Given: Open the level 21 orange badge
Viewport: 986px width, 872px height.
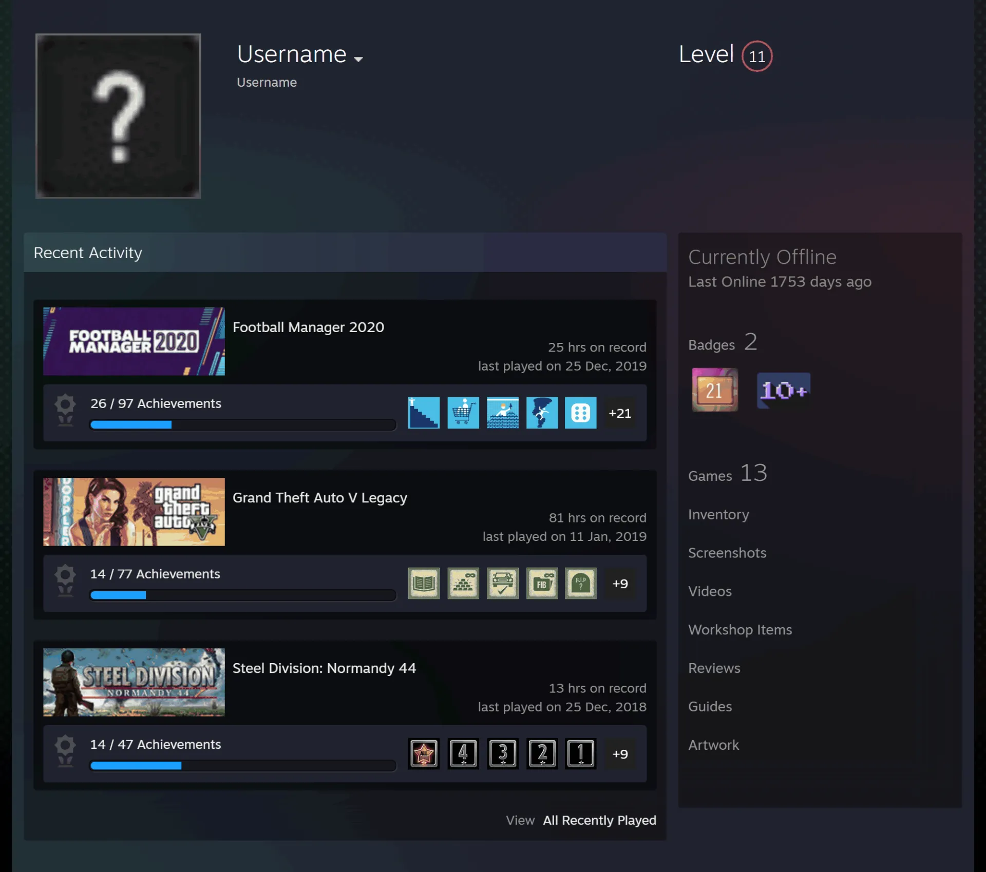Looking at the screenshot, I should point(715,390).
